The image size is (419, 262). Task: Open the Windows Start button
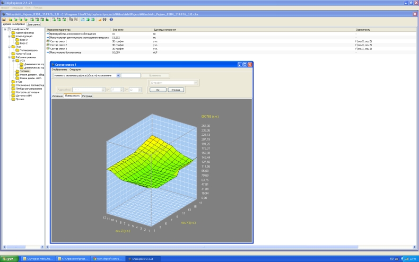pos(9,258)
